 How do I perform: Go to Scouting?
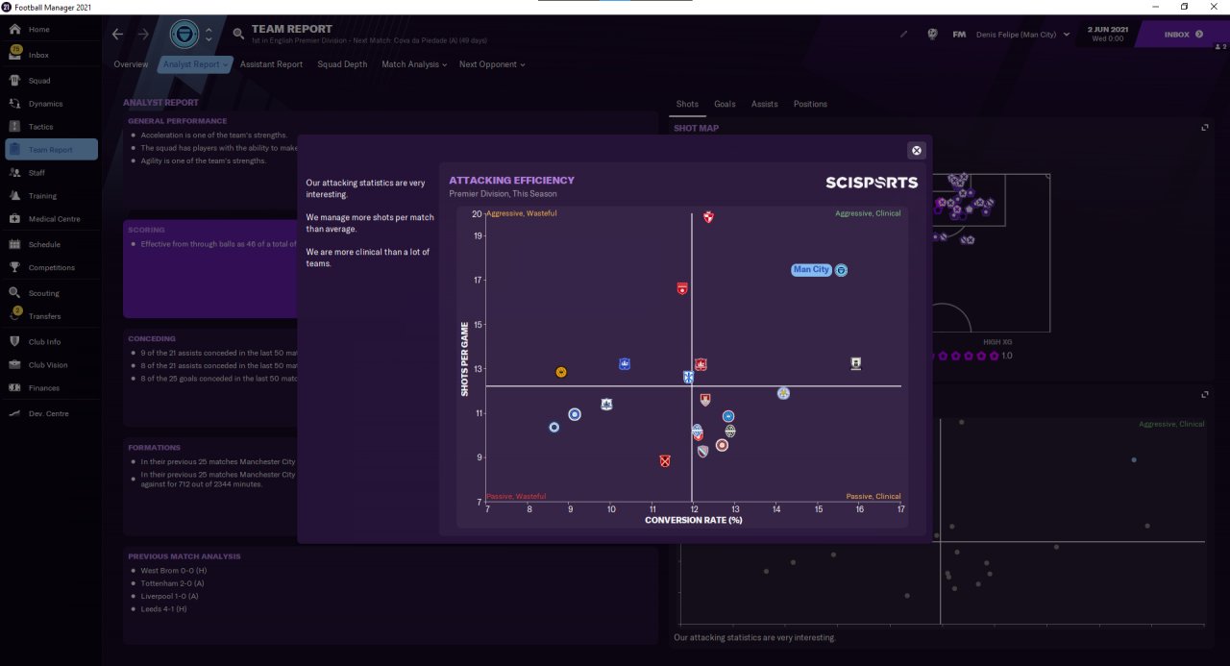tap(43, 293)
